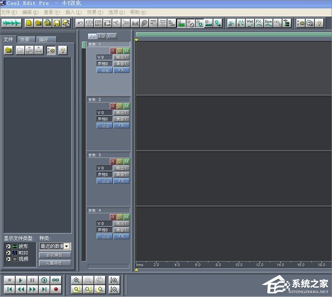
Task: Switch to the 偏好 panel tab
Action: point(46,39)
